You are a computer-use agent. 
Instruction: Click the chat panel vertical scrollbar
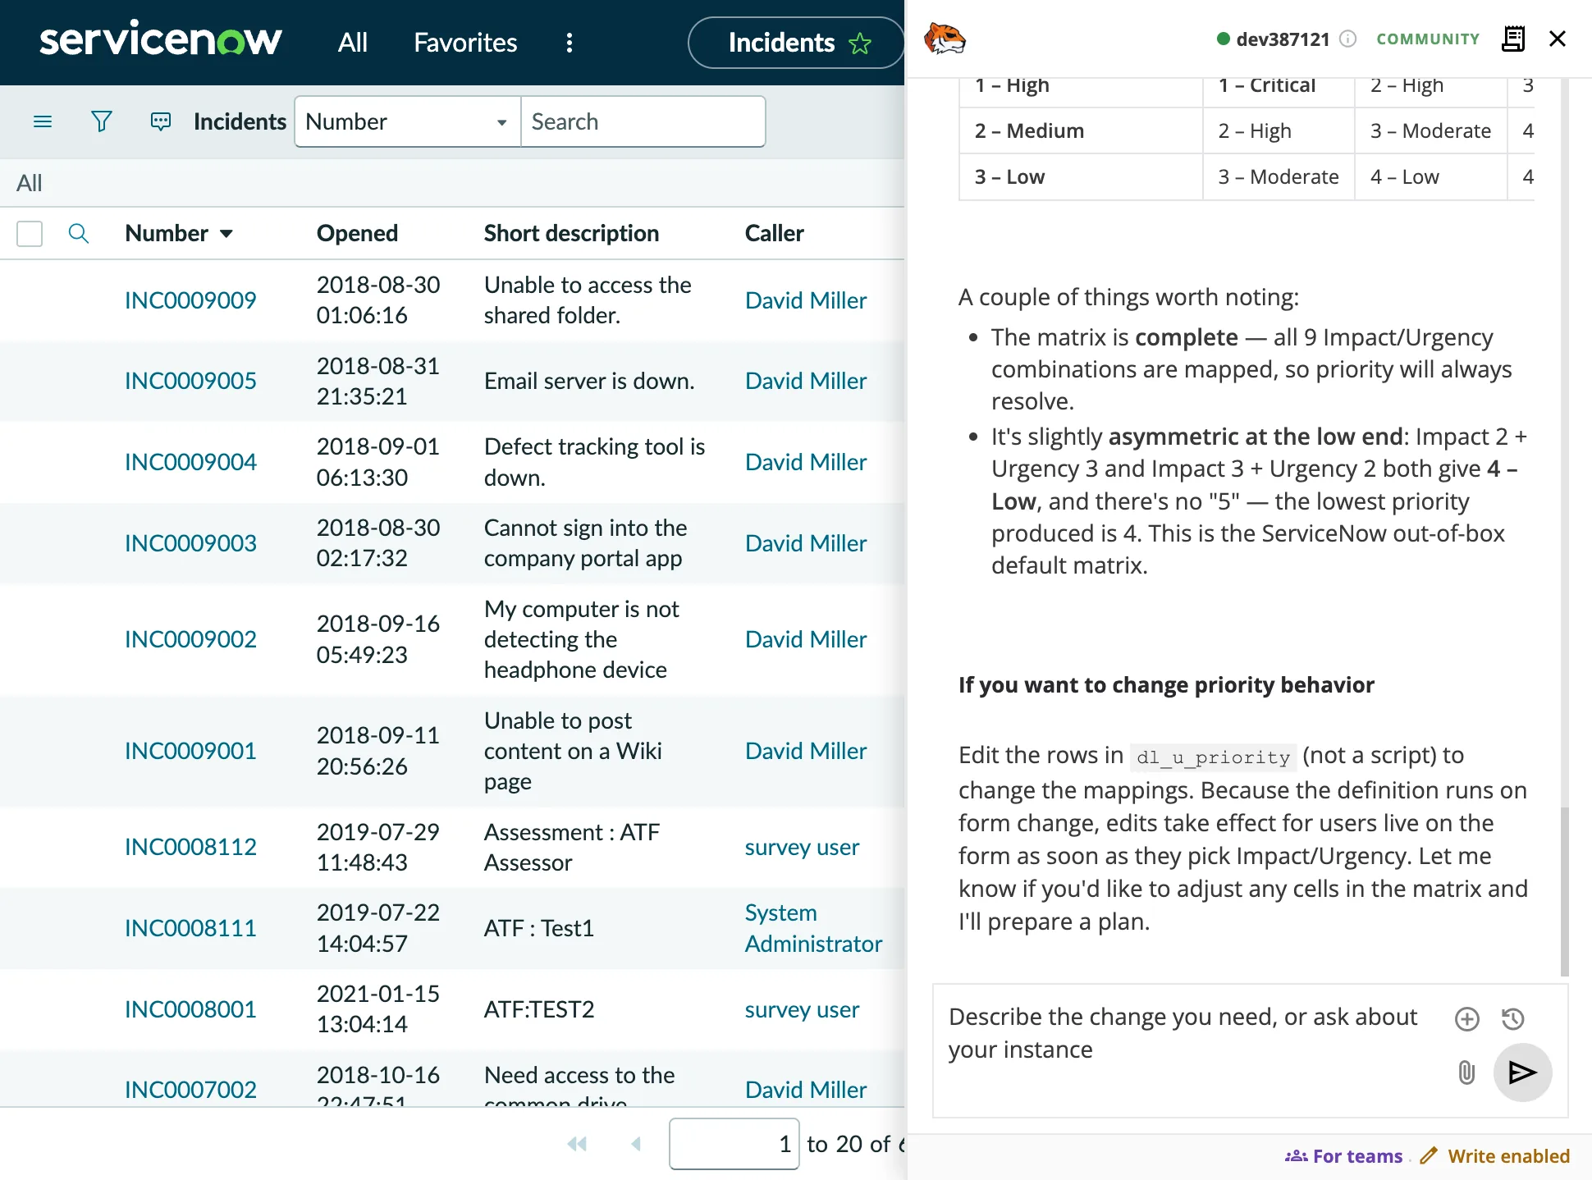point(1564,890)
